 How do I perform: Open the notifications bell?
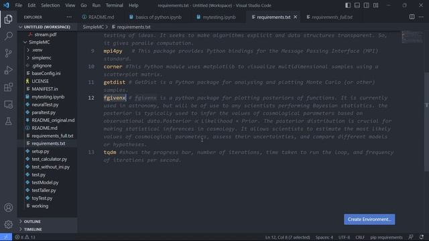coord(422,237)
